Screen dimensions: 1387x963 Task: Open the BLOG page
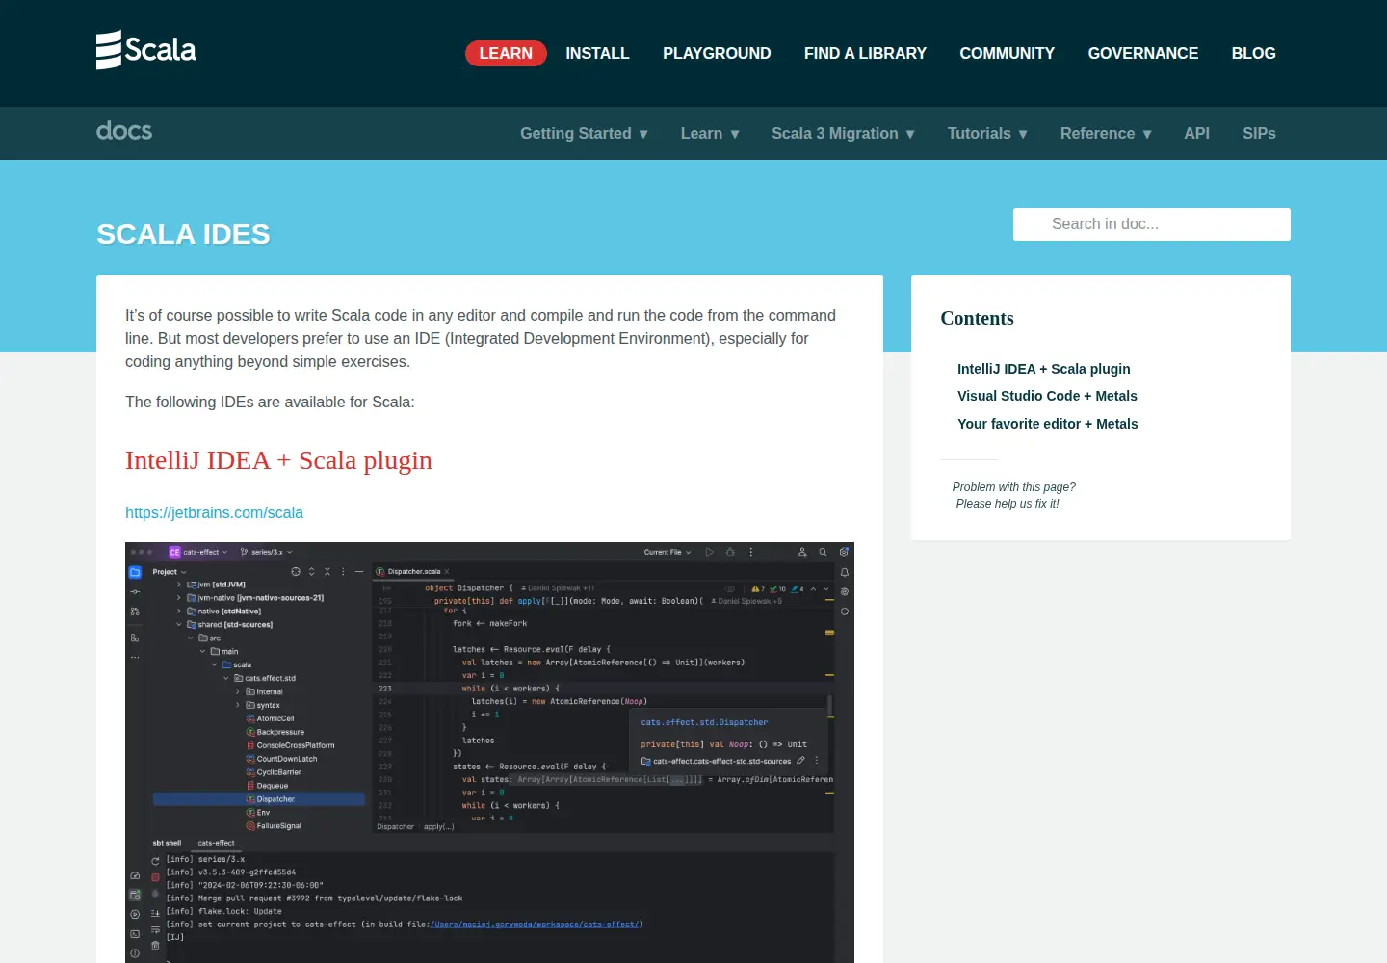coord(1253,53)
